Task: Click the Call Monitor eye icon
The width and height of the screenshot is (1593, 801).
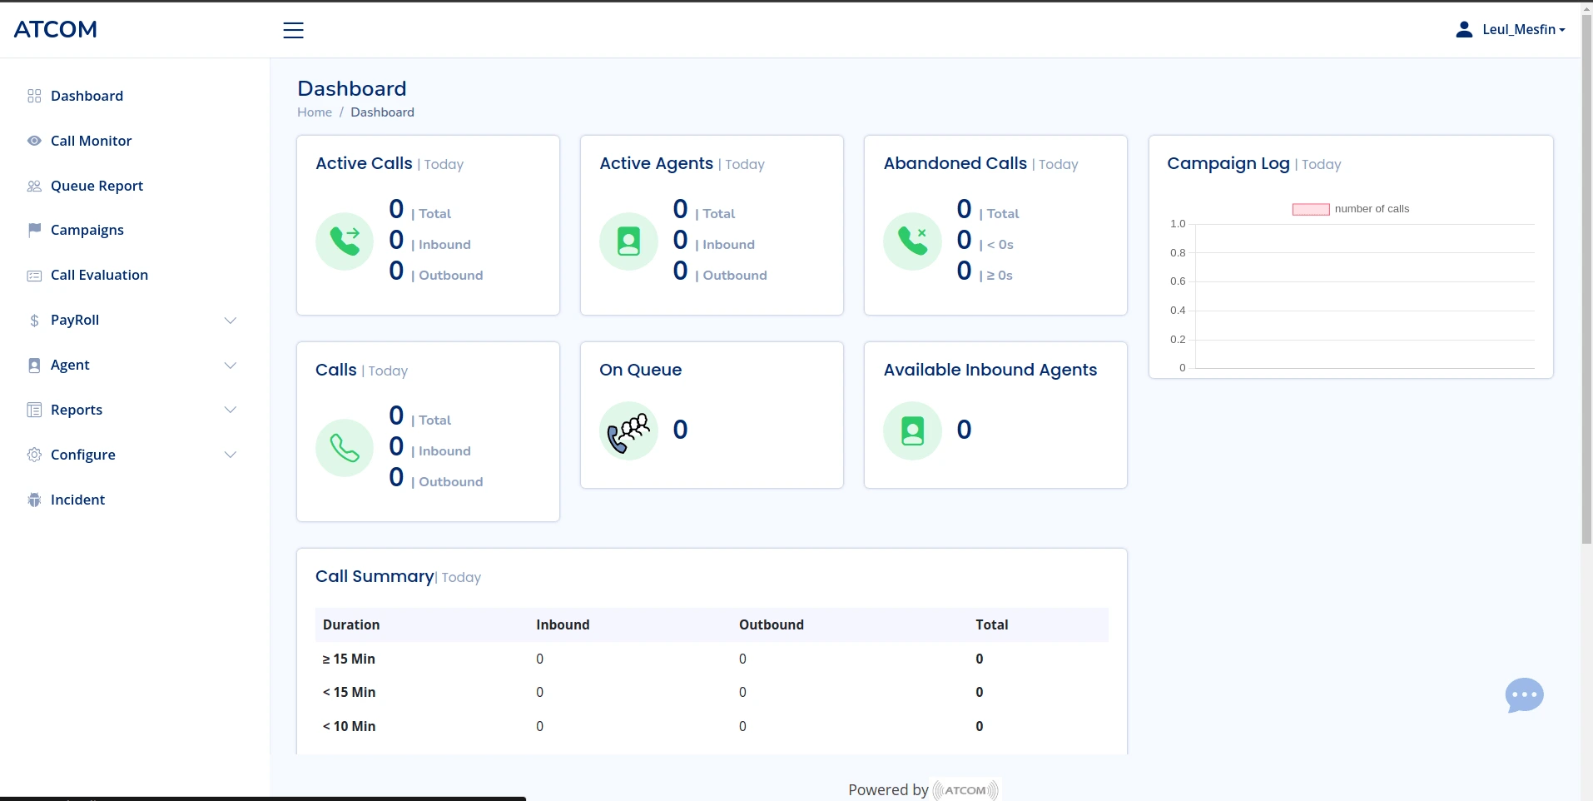Action: tap(34, 141)
